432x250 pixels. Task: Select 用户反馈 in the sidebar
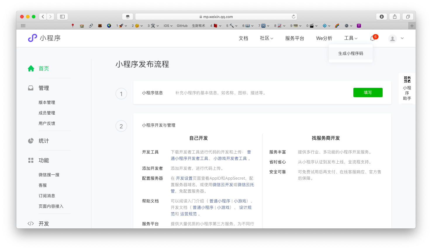point(47,123)
